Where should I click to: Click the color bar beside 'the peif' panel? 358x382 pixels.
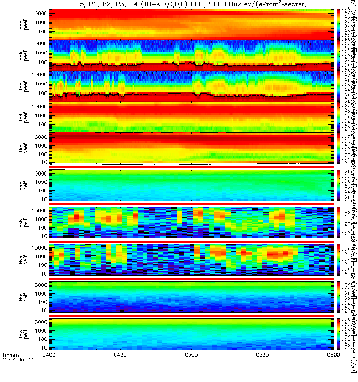coord(338,334)
